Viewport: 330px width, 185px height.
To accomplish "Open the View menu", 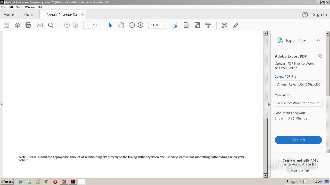I will [19, 7].
